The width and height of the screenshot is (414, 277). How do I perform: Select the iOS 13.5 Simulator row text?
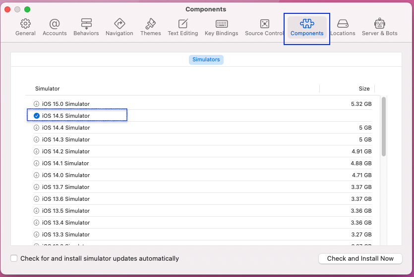tap(66, 210)
